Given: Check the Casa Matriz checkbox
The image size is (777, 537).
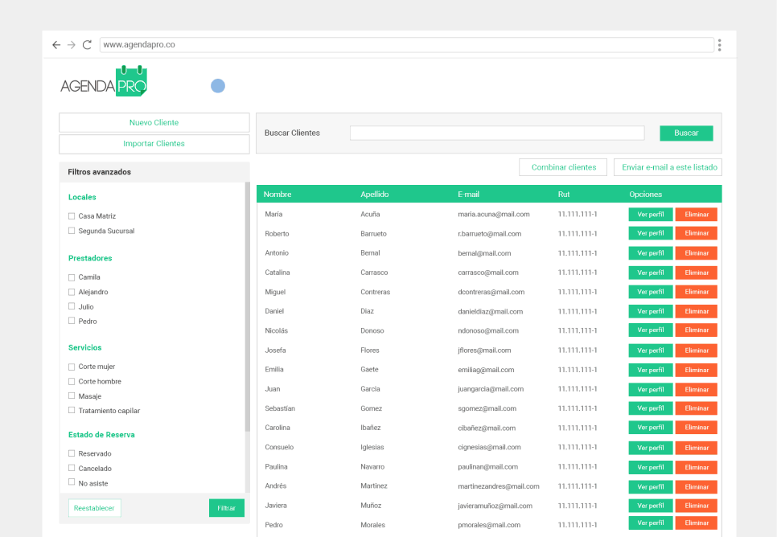Looking at the screenshot, I should [72, 216].
